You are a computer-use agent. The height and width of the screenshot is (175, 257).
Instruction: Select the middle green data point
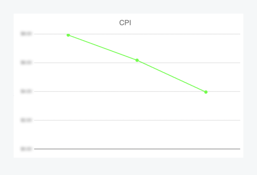(x=137, y=60)
